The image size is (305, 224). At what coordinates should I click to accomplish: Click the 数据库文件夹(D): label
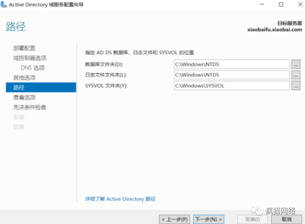coord(104,64)
